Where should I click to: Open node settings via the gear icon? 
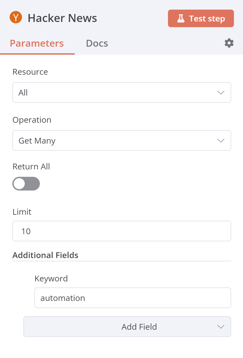229,43
